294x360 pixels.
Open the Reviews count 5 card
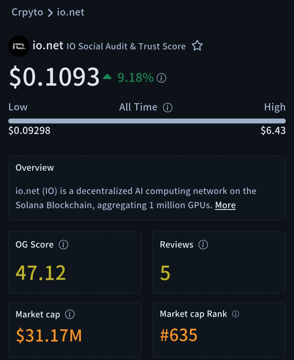click(219, 262)
